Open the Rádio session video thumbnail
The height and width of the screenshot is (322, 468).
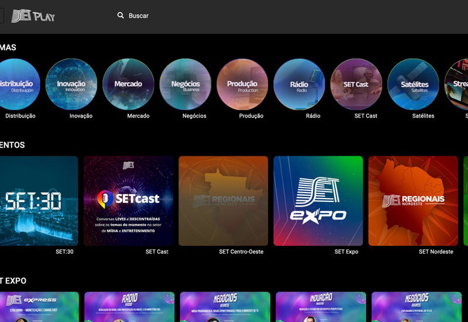(x=129, y=307)
